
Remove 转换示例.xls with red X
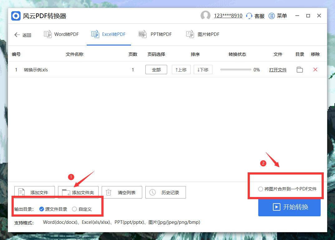(x=315, y=70)
